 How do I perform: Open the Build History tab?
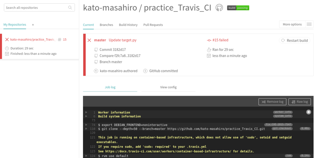(128, 25)
